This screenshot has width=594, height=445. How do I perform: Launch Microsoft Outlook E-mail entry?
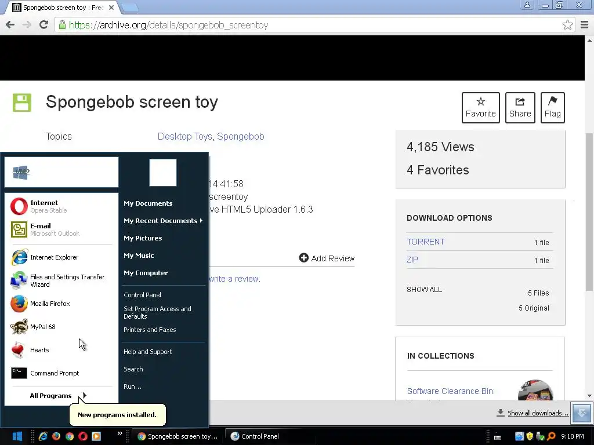click(60, 229)
